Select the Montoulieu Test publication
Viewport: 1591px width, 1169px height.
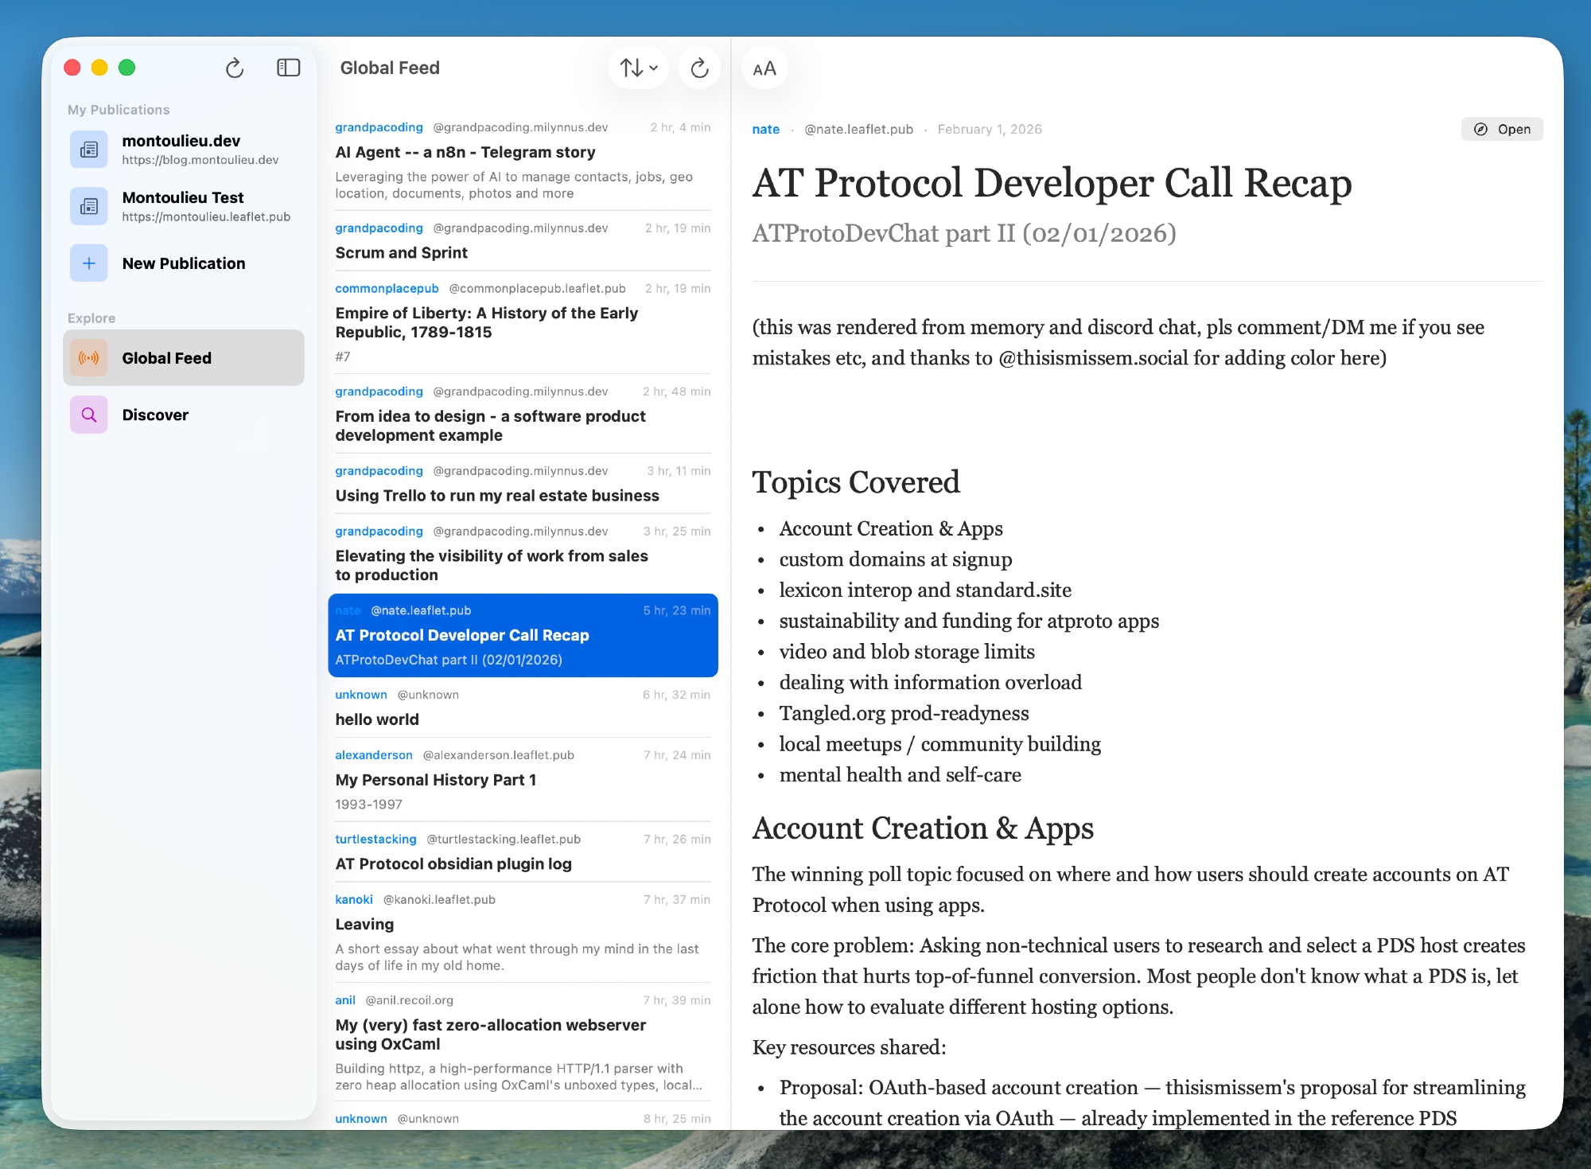click(183, 205)
